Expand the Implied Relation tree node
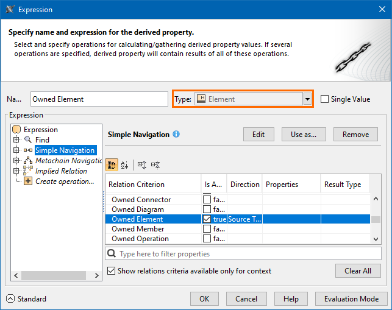 click(x=16, y=171)
